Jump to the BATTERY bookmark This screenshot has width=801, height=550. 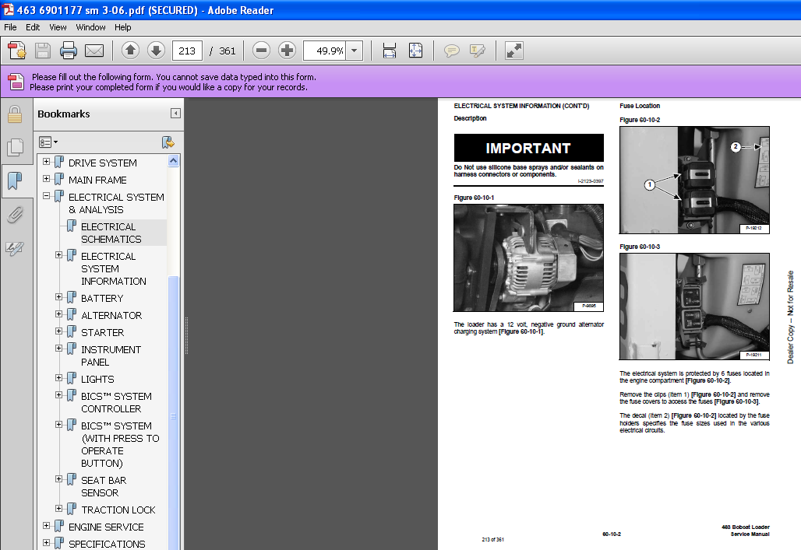(x=102, y=299)
